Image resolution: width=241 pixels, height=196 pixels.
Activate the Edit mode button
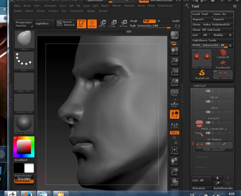click(x=81, y=24)
